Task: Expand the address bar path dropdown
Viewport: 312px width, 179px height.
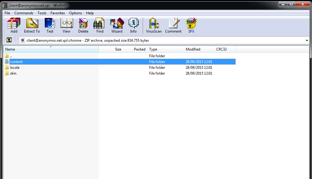Action: coord(307,40)
